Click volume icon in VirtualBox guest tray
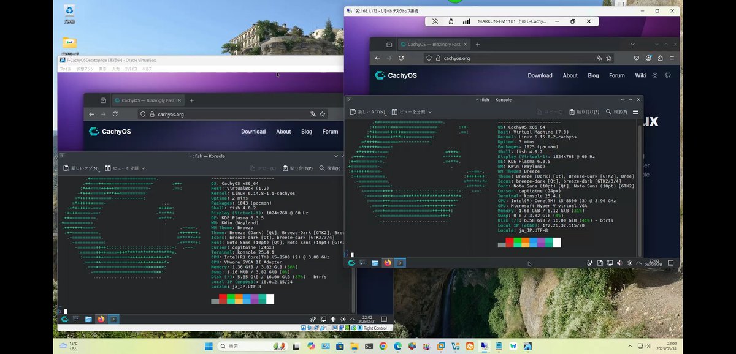This screenshot has height=354, width=736. (332, 318)
